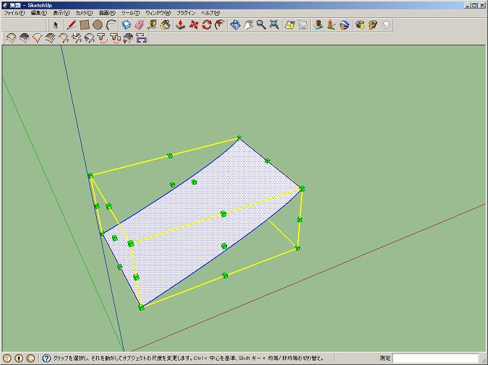The width and height of the screenshot is (488, 365).
Task: Activate the Push/Pull tool
Action: [x=181, y=25]
